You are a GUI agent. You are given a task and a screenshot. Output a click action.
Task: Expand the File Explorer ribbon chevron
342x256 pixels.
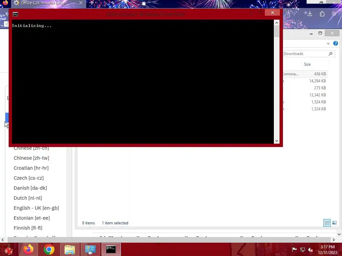pos(328,44)
